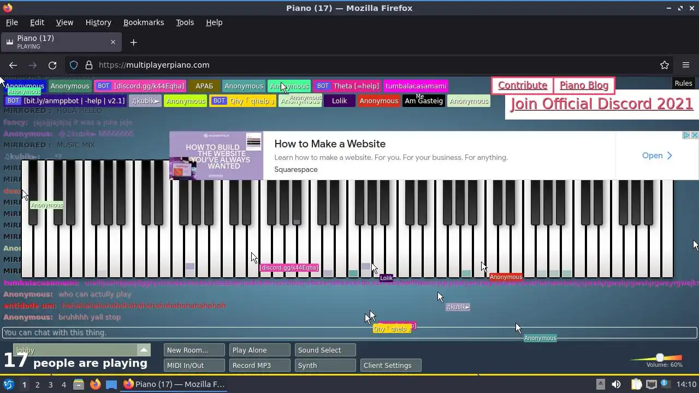Click the Rules button
The height and width of the screenshot is (393, 699).
pyautogui.click(x=683, y=84)
